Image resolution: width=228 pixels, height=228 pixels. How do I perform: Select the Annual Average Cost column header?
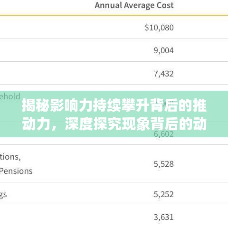pyautogui.click(x=134, y=6)
